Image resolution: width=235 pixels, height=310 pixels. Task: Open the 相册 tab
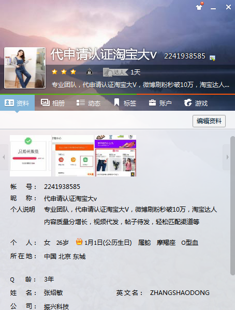pyautogui.click(x=53, y=103)
